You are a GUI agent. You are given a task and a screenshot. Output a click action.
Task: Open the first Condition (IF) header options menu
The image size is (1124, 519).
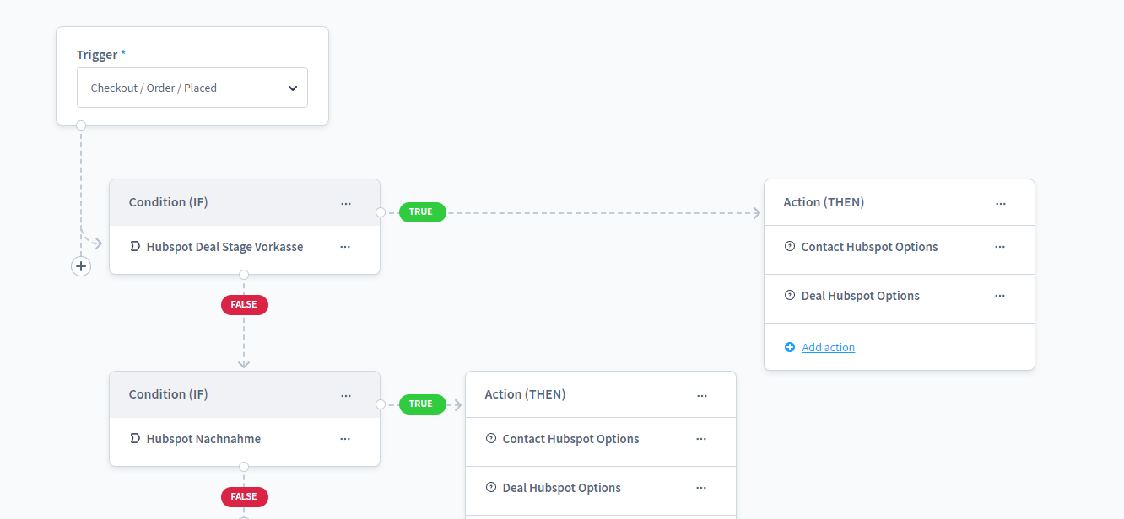tap(346, 203)
